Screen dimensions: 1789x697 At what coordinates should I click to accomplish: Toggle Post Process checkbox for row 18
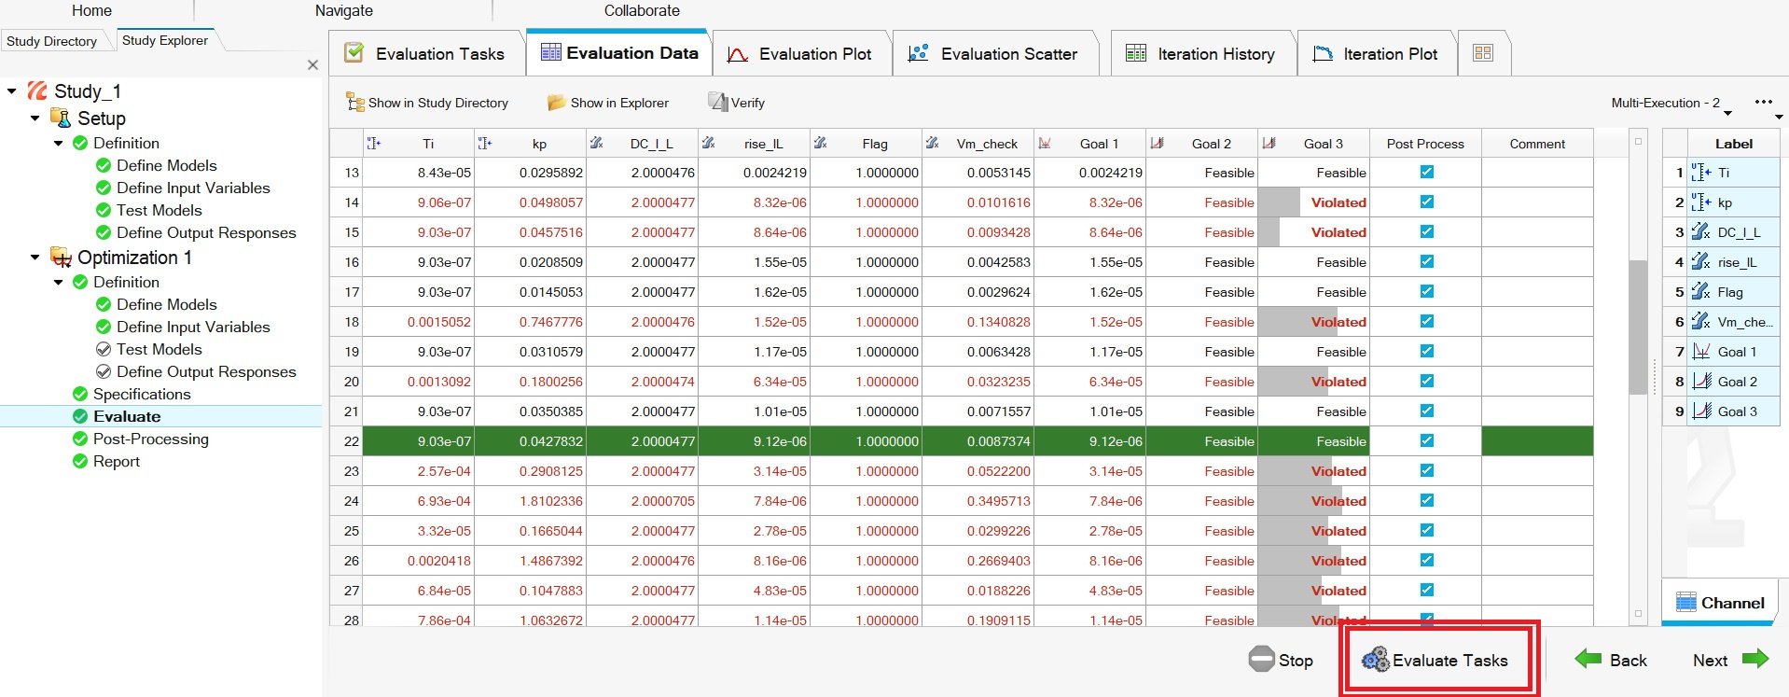[x=1427, y=321]
